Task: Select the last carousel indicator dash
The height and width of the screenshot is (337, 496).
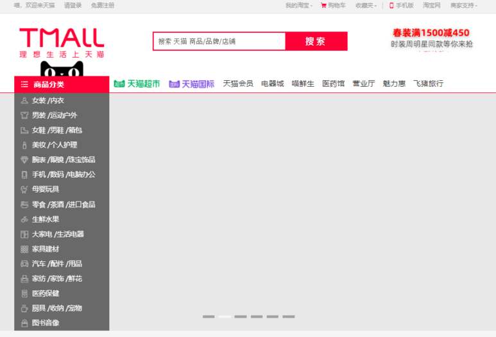Action: tap(289, 316)
